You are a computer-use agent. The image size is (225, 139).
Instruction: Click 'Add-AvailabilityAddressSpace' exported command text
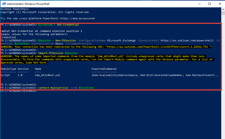115,75
